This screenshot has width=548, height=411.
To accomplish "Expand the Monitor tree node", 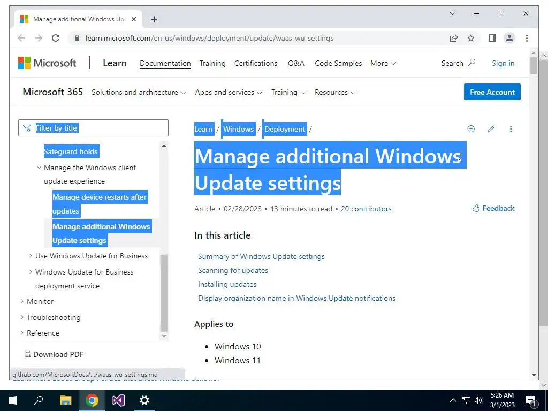I will (x=22, y=301).
